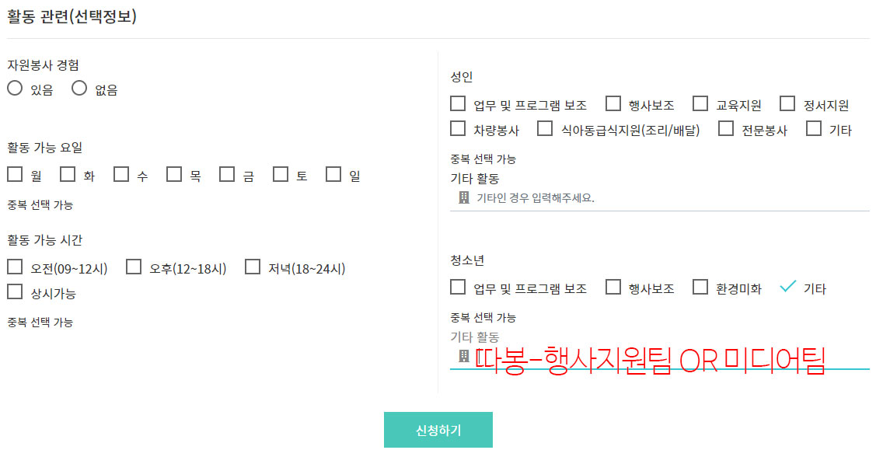Image resolution: width=883 pixels, height=457 pixels.
Task: Check the 월 weekday checkbox
Action: tap(15, 174)
